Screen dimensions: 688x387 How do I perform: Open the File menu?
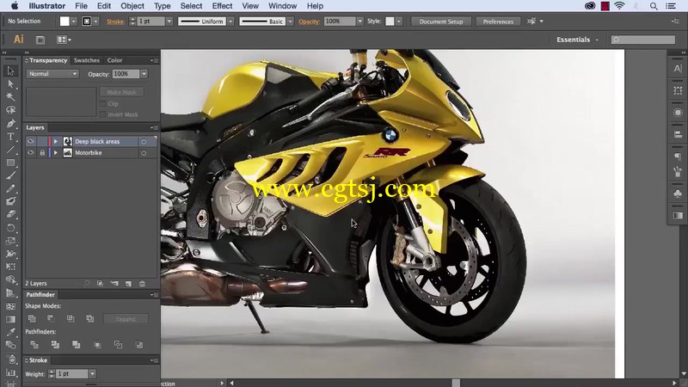click(81, 6)
